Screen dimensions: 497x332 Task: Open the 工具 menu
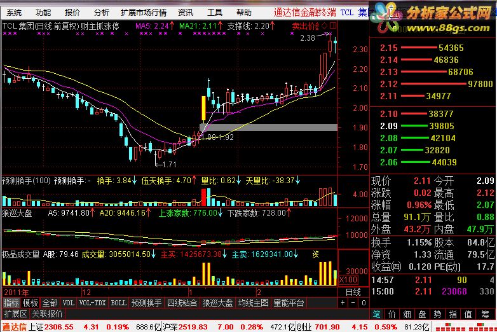pos(215,13)
